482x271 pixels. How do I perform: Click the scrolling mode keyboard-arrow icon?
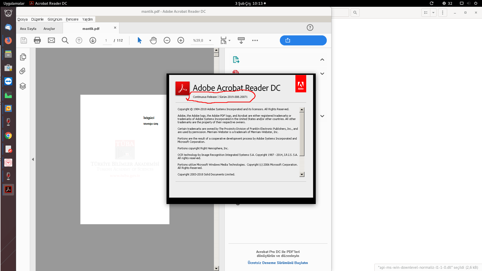(x=241, y=40)
